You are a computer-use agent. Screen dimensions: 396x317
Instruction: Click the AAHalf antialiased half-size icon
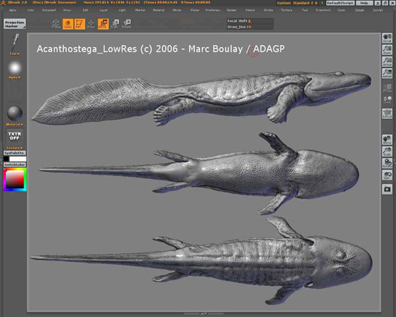click(387, 73)
